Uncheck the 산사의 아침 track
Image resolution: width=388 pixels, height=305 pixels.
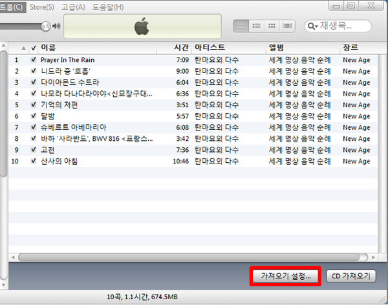point(34,162)
